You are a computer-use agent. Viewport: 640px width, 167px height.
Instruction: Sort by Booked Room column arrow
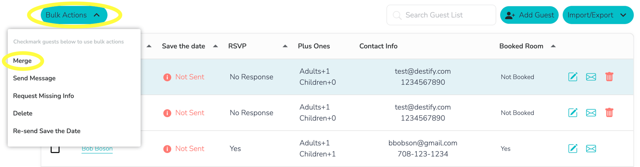coord(553,46)
